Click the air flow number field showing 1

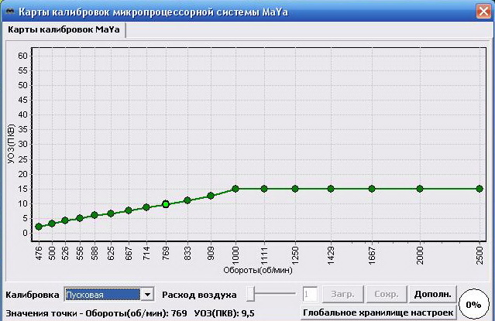[310, 294]
